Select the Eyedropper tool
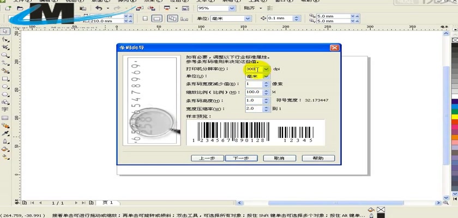 5,134
